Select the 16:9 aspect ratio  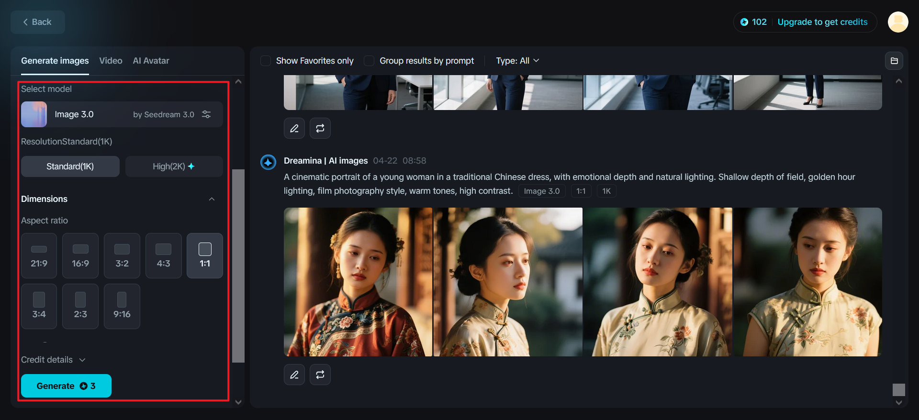(80, 255)
